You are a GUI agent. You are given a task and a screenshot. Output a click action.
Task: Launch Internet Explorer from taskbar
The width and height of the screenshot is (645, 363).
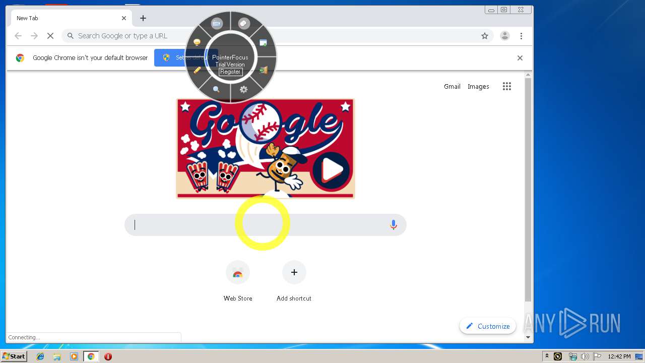[x=40, y=356]
